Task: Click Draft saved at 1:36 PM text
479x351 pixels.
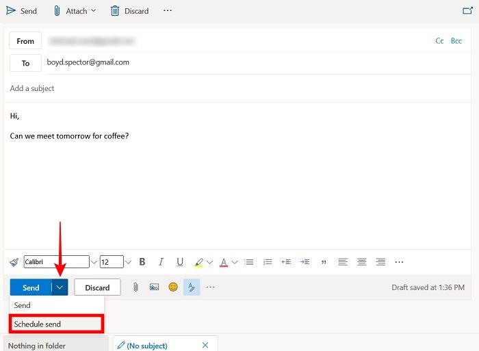Action: [x=428, y=287]
